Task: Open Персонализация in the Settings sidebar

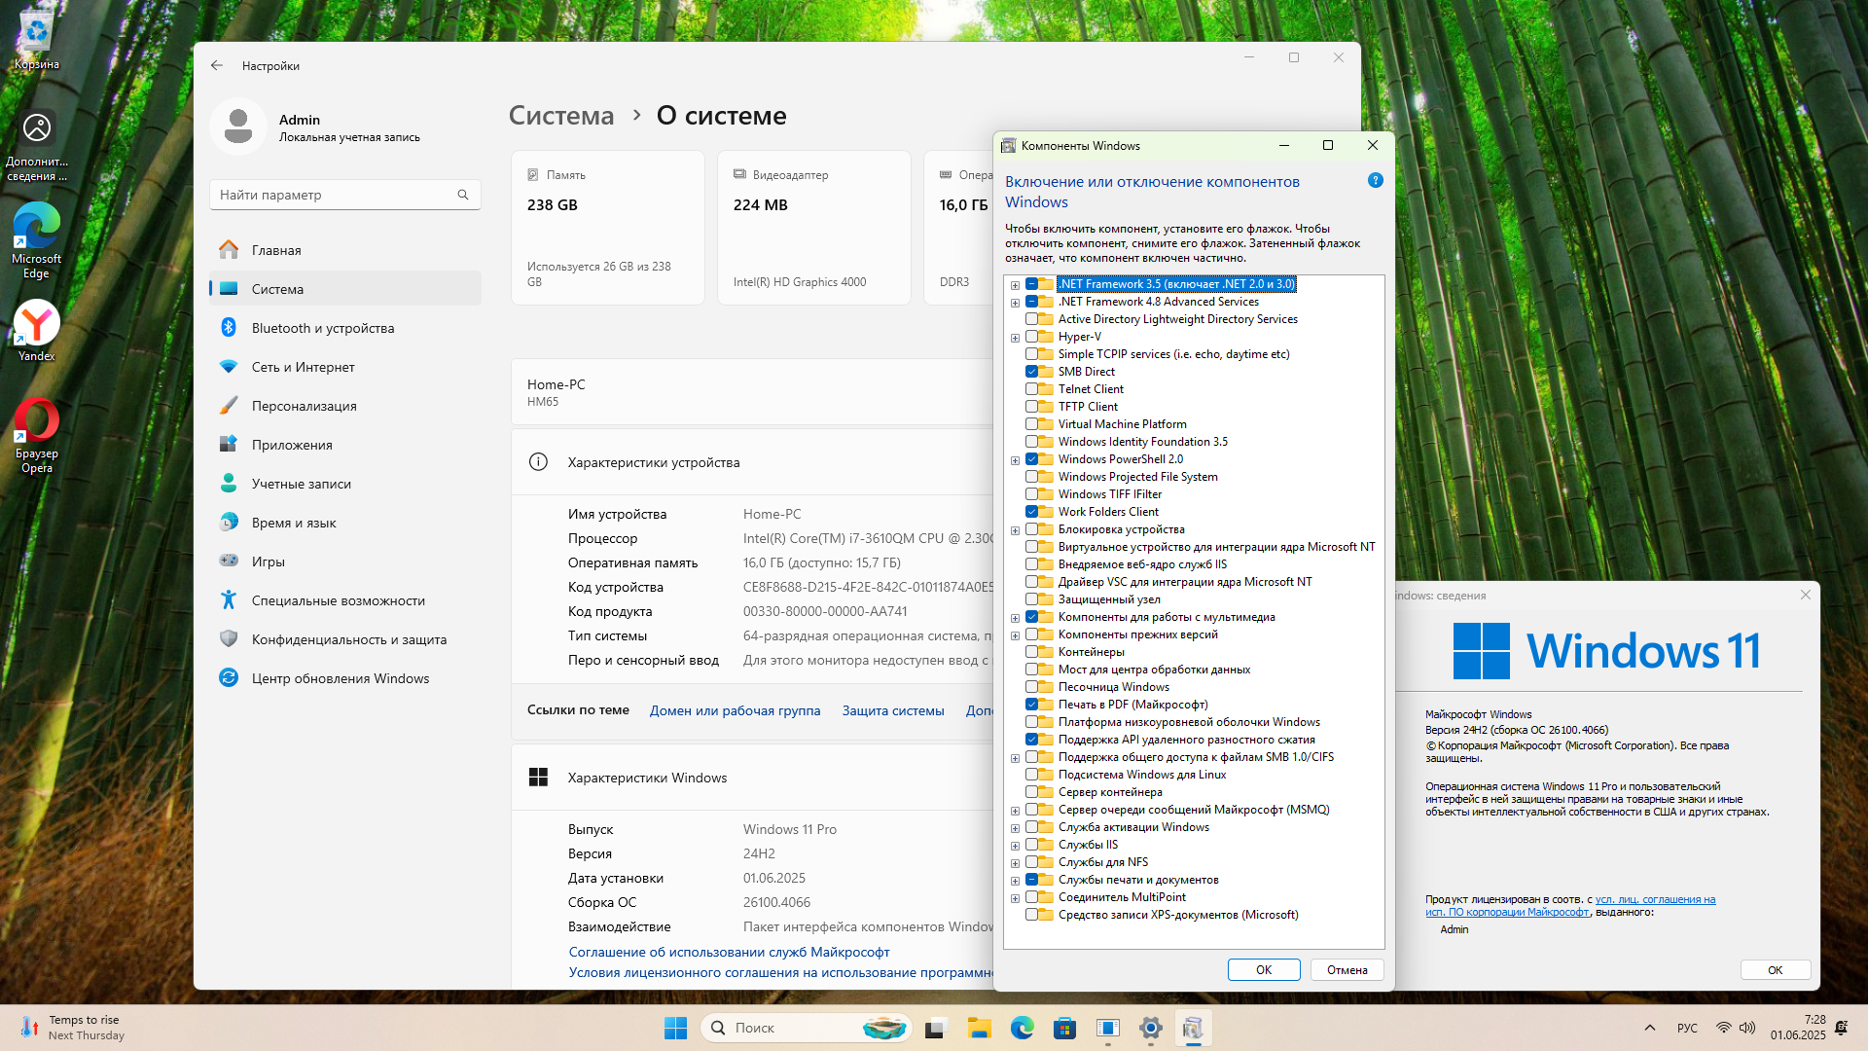Action: (x=304, y=406)
